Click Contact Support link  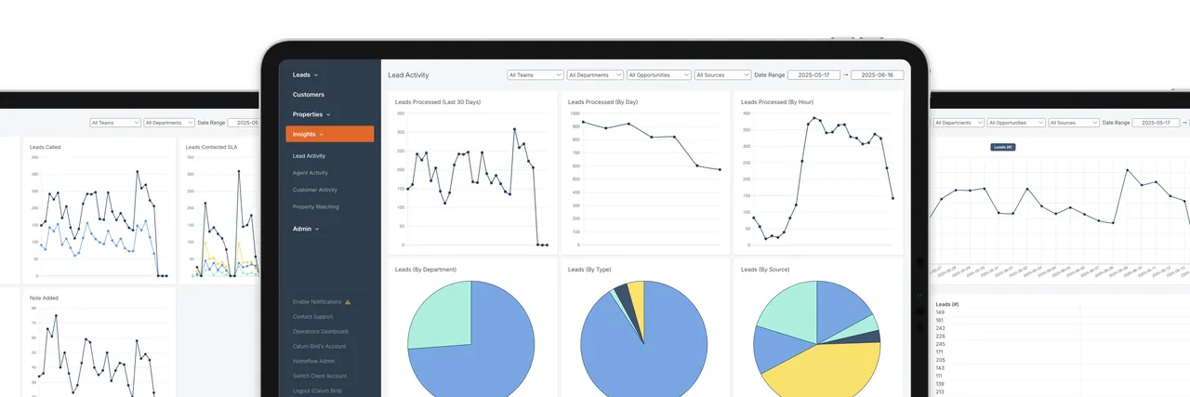click(x=312, y=317)
